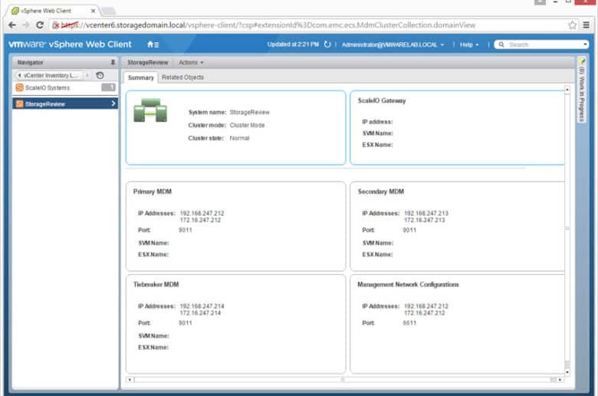This screenshot has height=396, width=598.
Task: Open a new browser tab
Action: pyautogui.click(x=108, y=11)
